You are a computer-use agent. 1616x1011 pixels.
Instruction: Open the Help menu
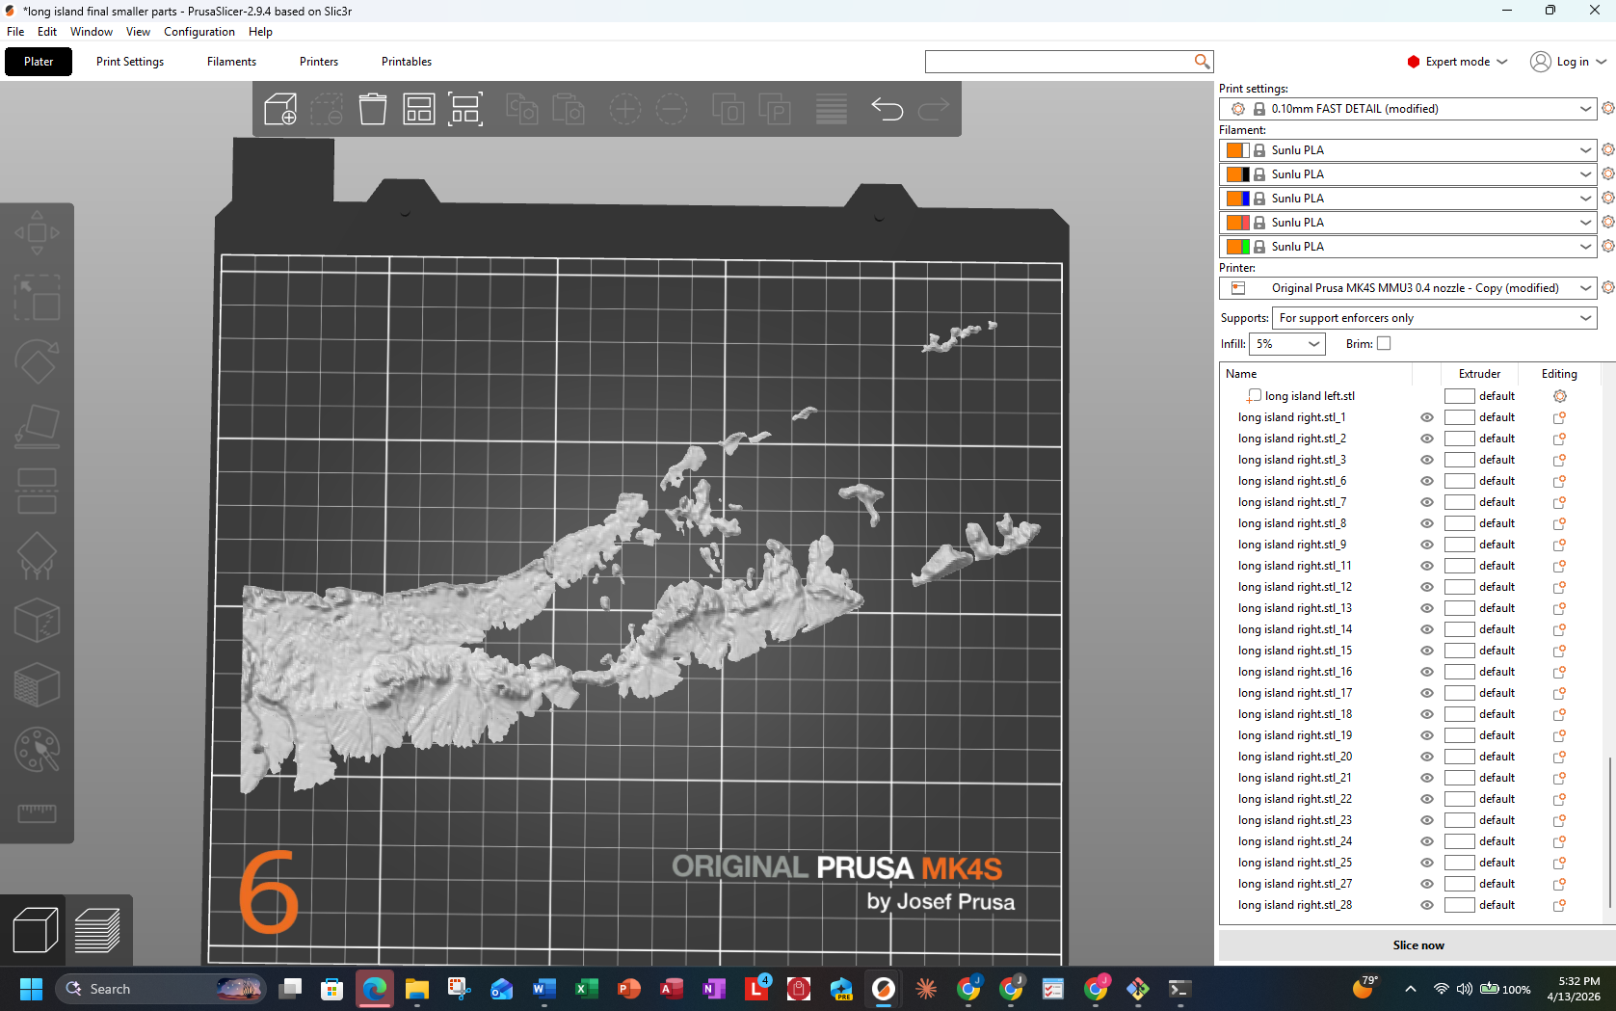260,32
